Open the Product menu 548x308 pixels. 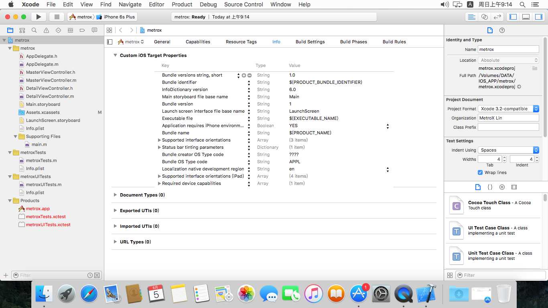point(182,4)
